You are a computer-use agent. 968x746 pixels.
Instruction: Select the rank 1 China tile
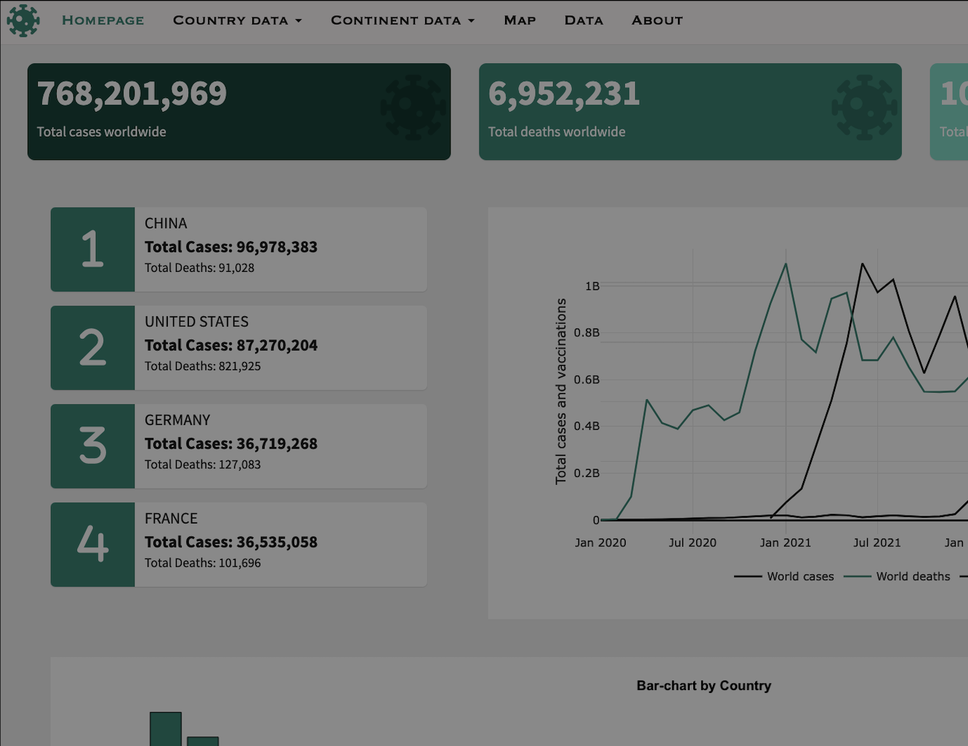tap(238, 249)
